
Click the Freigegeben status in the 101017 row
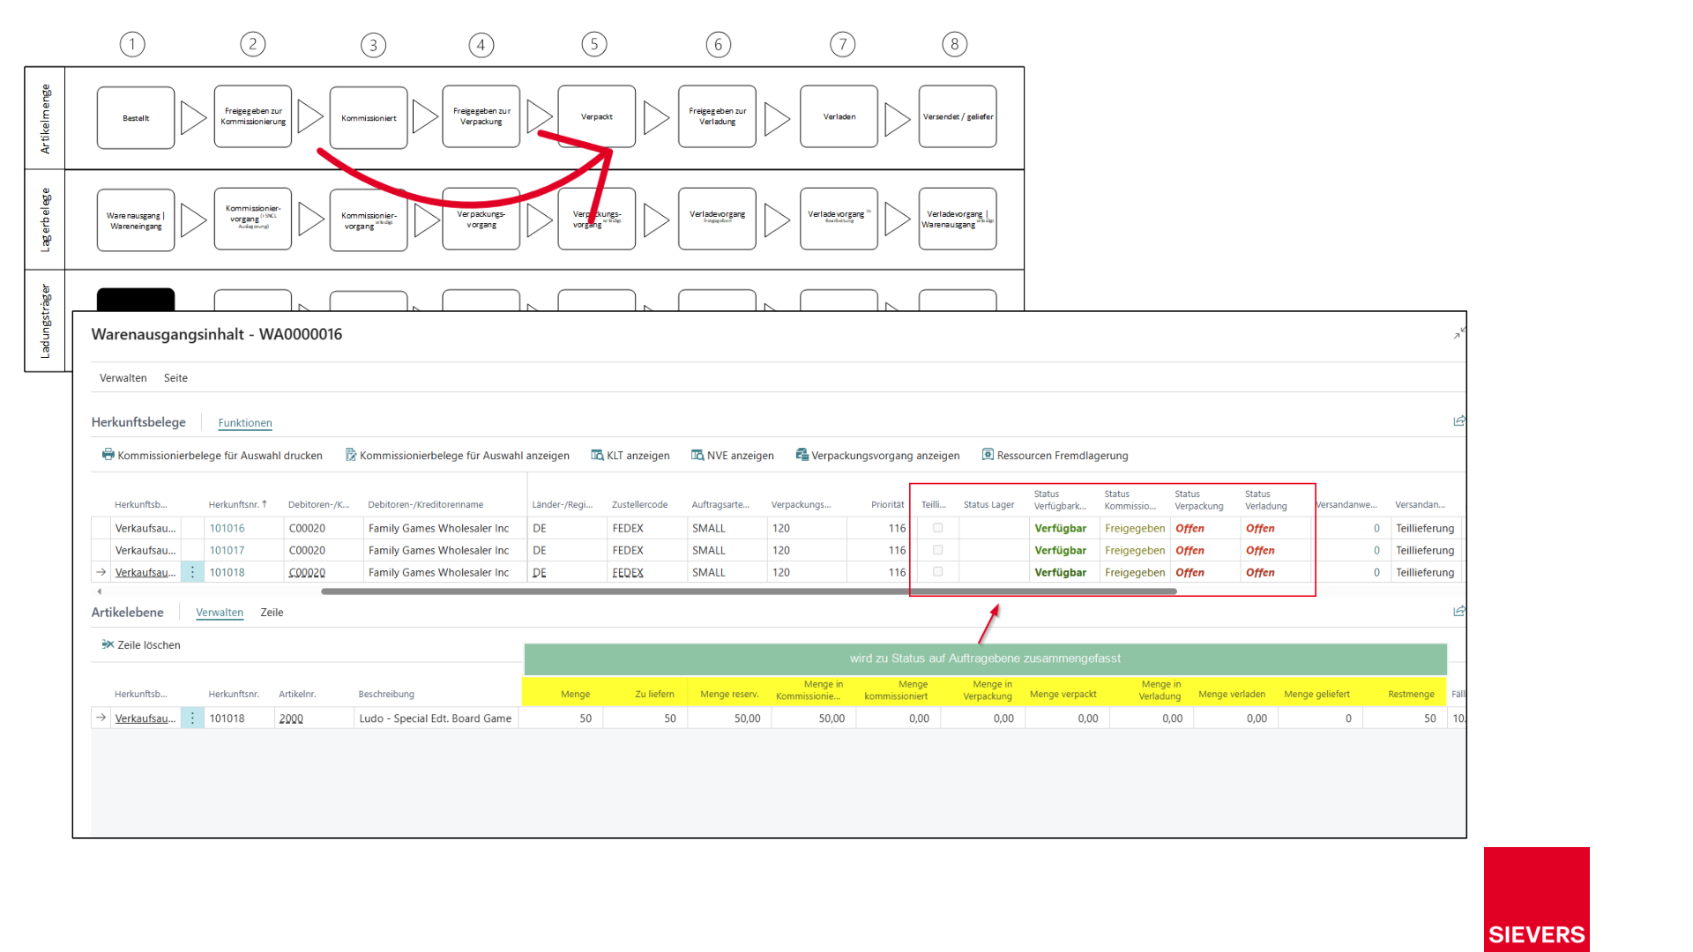1135,550
